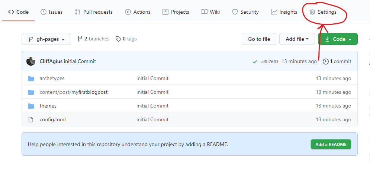Click the Projects board icon
The image size is (370, 175).
(x=165, y=12)
